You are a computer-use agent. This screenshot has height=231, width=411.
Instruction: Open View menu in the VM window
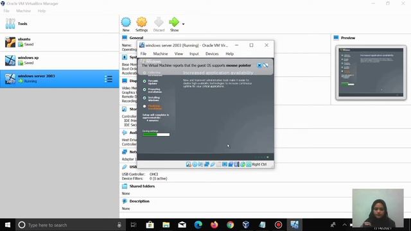point(179,54)
